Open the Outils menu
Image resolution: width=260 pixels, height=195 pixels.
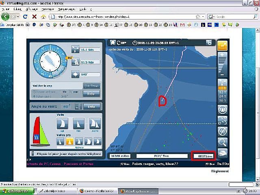click(x=82, y=9)
